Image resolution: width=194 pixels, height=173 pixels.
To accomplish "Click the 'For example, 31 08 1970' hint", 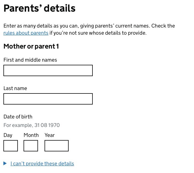I will pos(31,125).
